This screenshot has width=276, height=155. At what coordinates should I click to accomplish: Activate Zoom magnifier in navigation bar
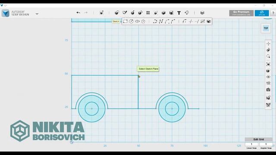[x=268, y=56]
